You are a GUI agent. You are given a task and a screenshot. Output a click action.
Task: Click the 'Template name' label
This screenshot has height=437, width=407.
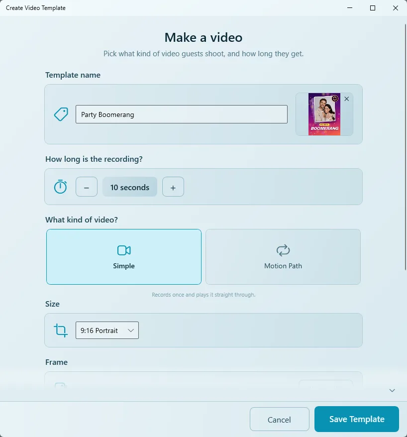(x=73, y=75)
